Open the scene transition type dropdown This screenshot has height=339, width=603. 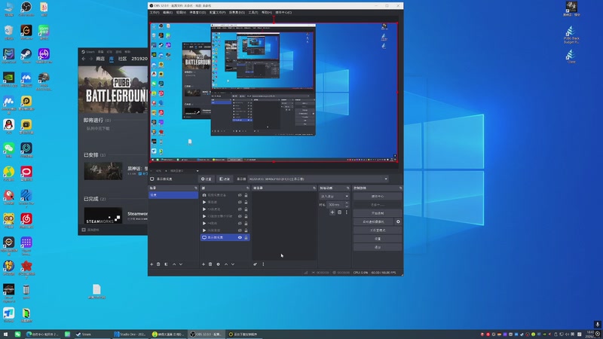click(335, 196)
